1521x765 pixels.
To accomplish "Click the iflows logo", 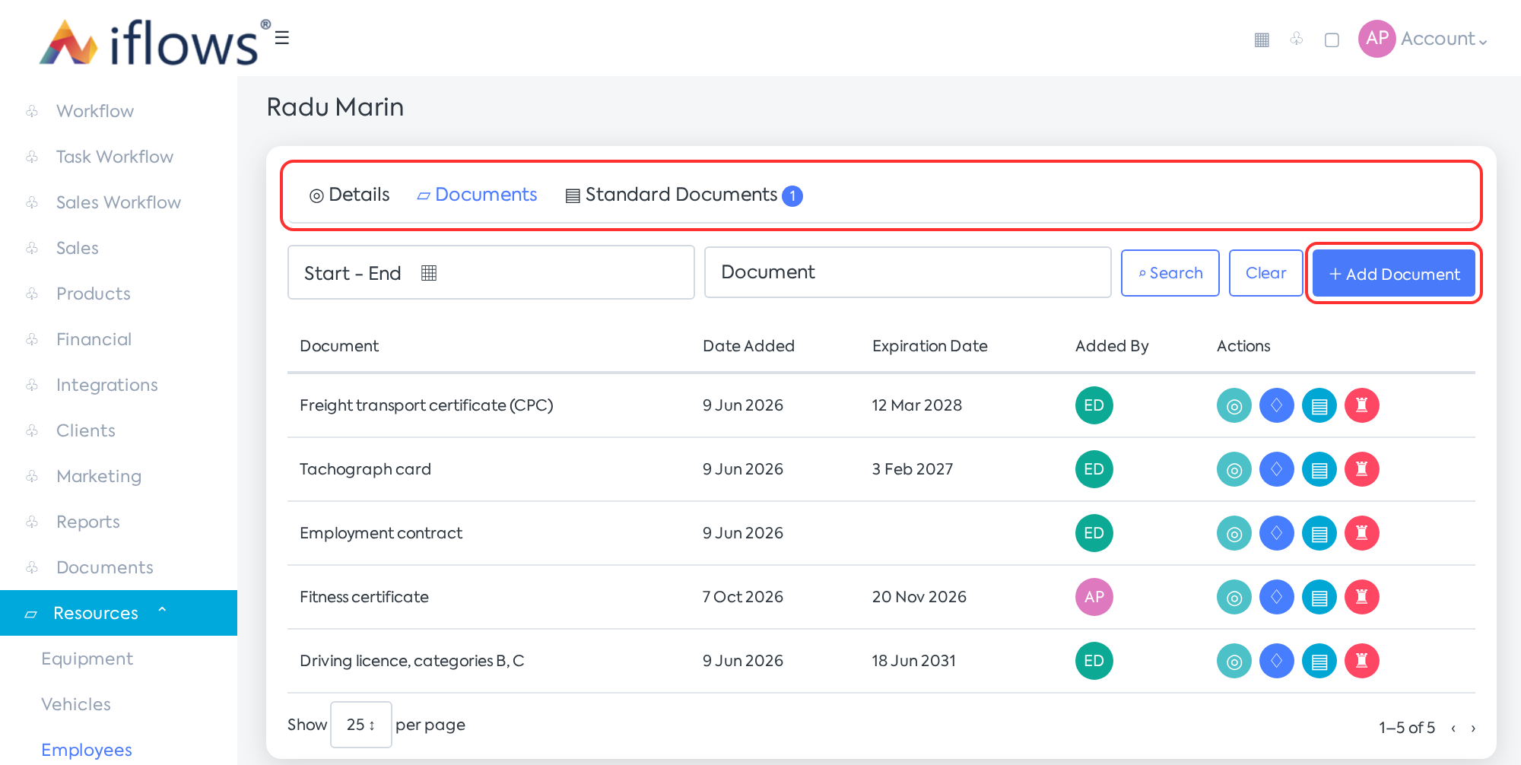I will [154, 42].
